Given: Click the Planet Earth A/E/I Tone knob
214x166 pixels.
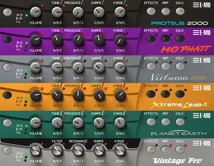Looking at the screenshot, I should click(x=57, y=123).
